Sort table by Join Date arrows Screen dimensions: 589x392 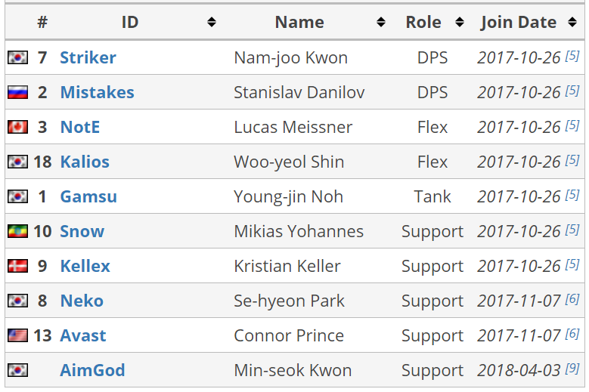[572, 22]
